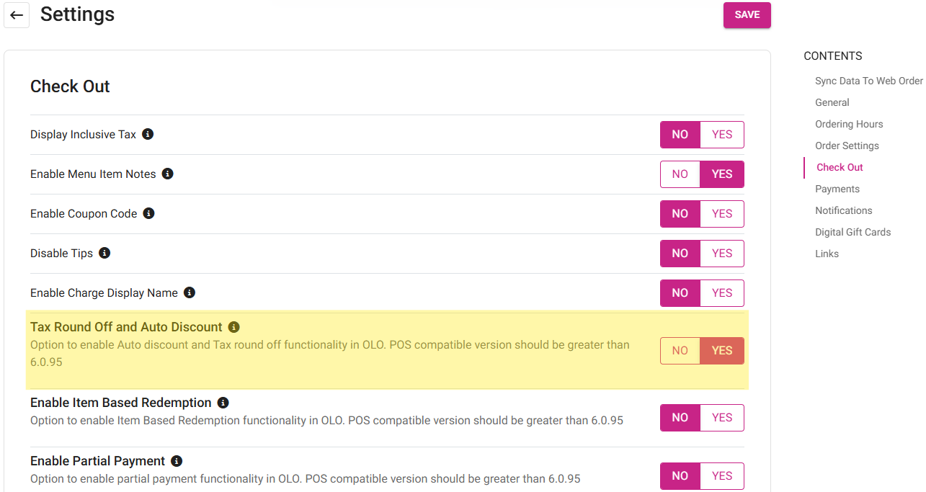Click info icon next to Disable Tips
This screenshot has height=492, width=926.
coord(104,253)
